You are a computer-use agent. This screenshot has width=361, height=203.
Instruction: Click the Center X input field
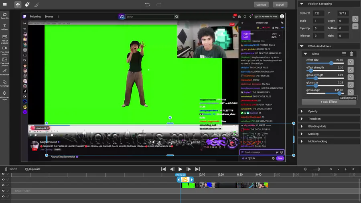[x=318, y=13]
